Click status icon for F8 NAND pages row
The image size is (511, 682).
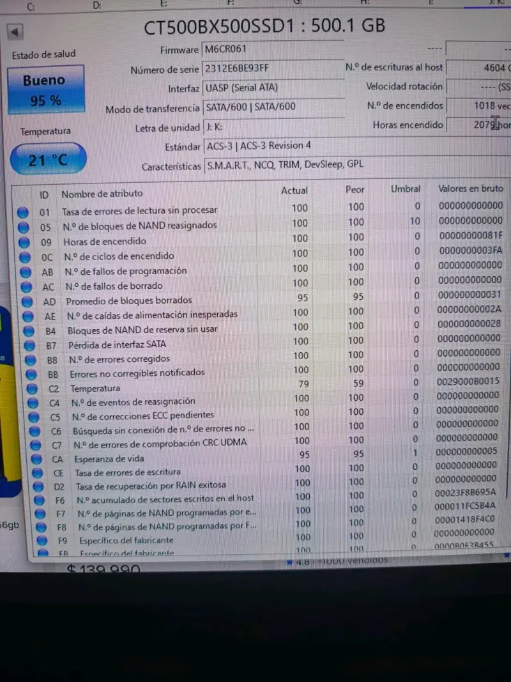click(41, 527)
